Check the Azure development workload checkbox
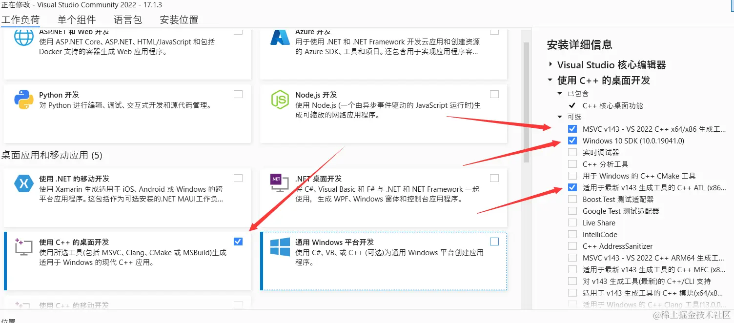The image size is (734, 323). point(494,31)
